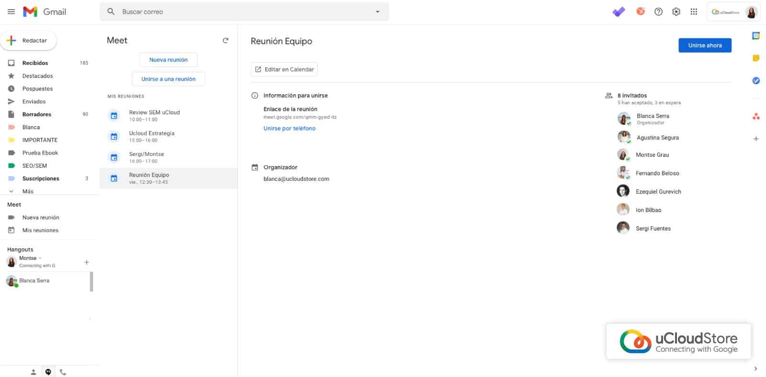Select the Ucloud Estrategia meeting
The image size is (766, 377).
[169, 136]
